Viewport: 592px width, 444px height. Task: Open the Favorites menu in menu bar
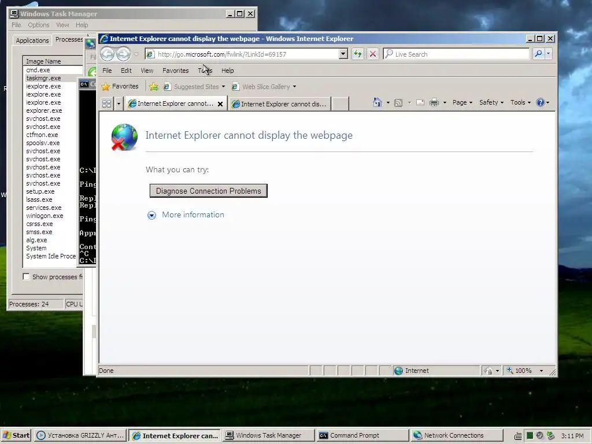point(176,71)
